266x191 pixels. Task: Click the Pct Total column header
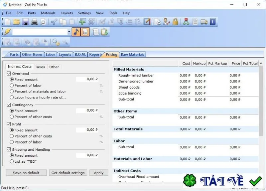[x=250, y=64]
